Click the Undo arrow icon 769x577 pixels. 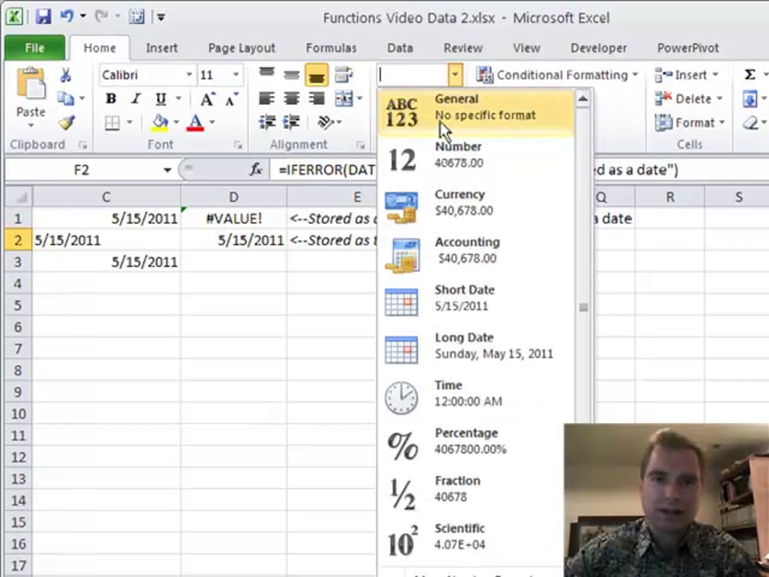[66, 16]
